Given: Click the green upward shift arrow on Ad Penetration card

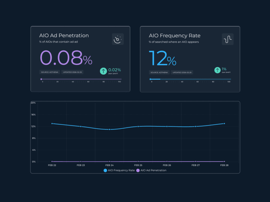Looking at the screenshot, I should (103, 71).
